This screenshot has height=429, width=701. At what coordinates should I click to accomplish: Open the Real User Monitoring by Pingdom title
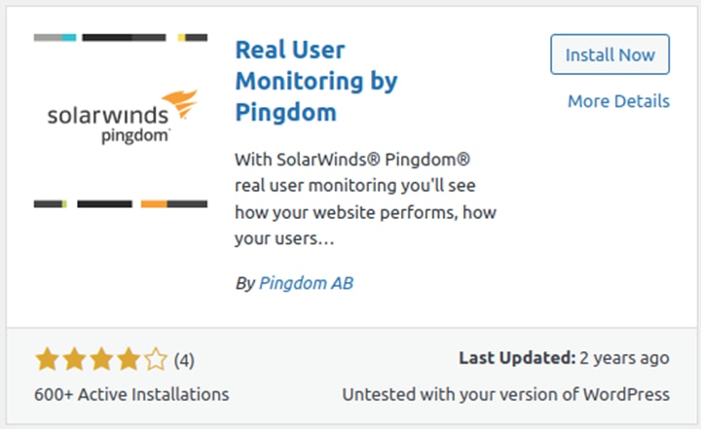point(316,81)
